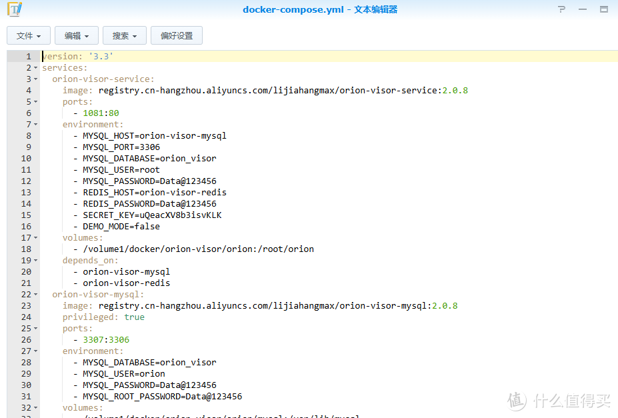Open help via the question mark icon
This screenshot has width=618, height=418.
coord(562,9)
